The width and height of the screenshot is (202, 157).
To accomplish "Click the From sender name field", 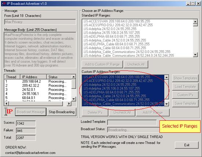I will point(40,22).
